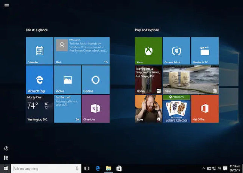Open the News live tile
Viewport: 243px width, 173px height.
190,79
